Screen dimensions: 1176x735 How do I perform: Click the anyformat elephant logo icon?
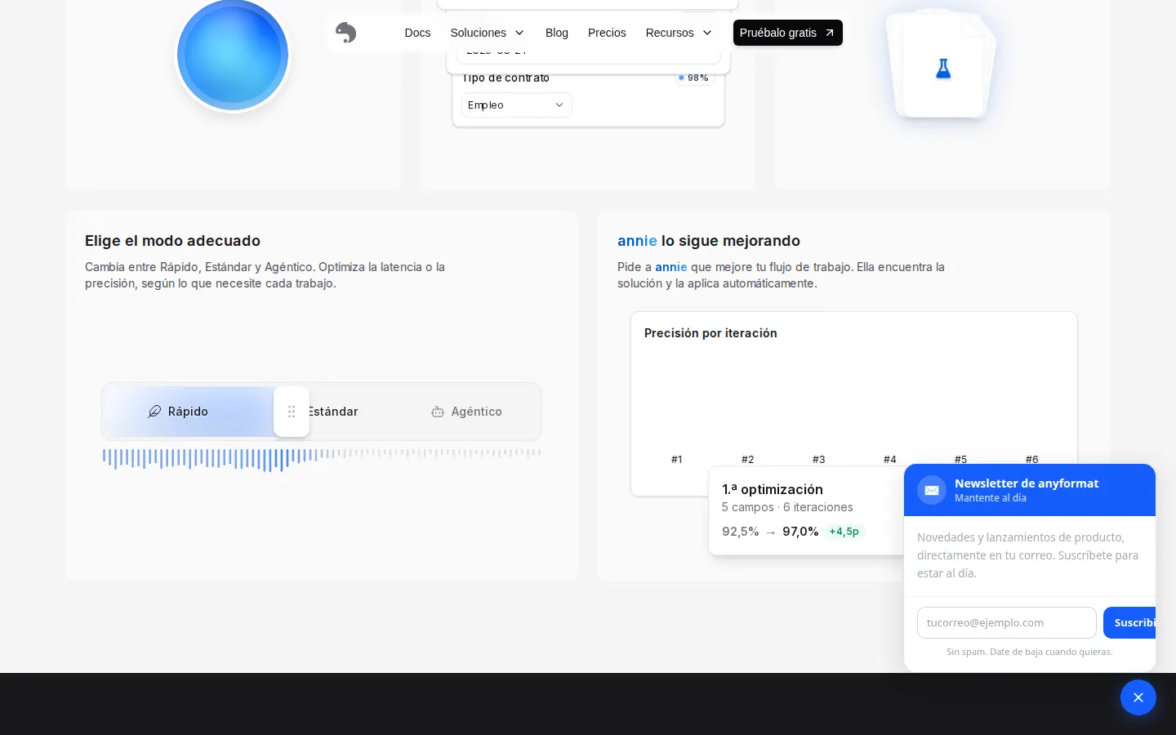coord(345,33)
